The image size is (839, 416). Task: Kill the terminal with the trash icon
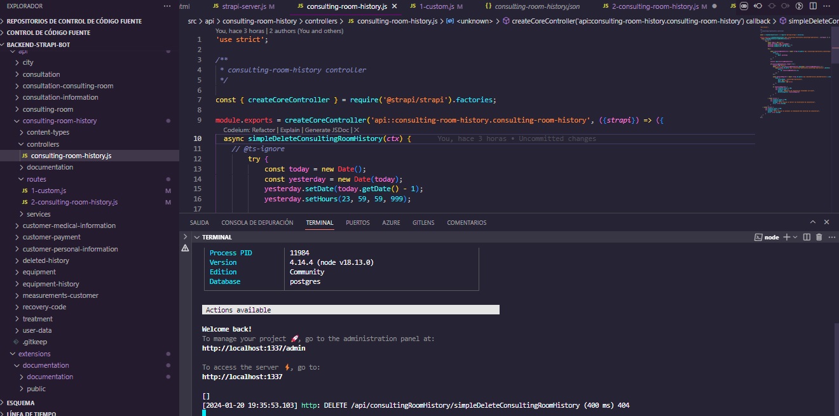pyautogui.click(x=819, y=237)
